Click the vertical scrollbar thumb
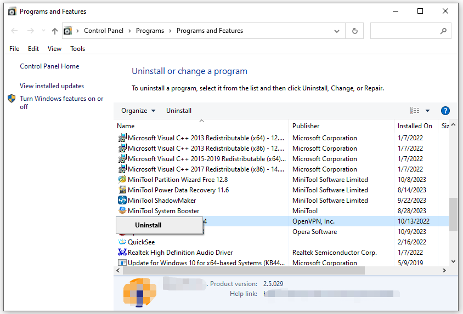This screenshot has height=314, width=463. coord(453,214)
